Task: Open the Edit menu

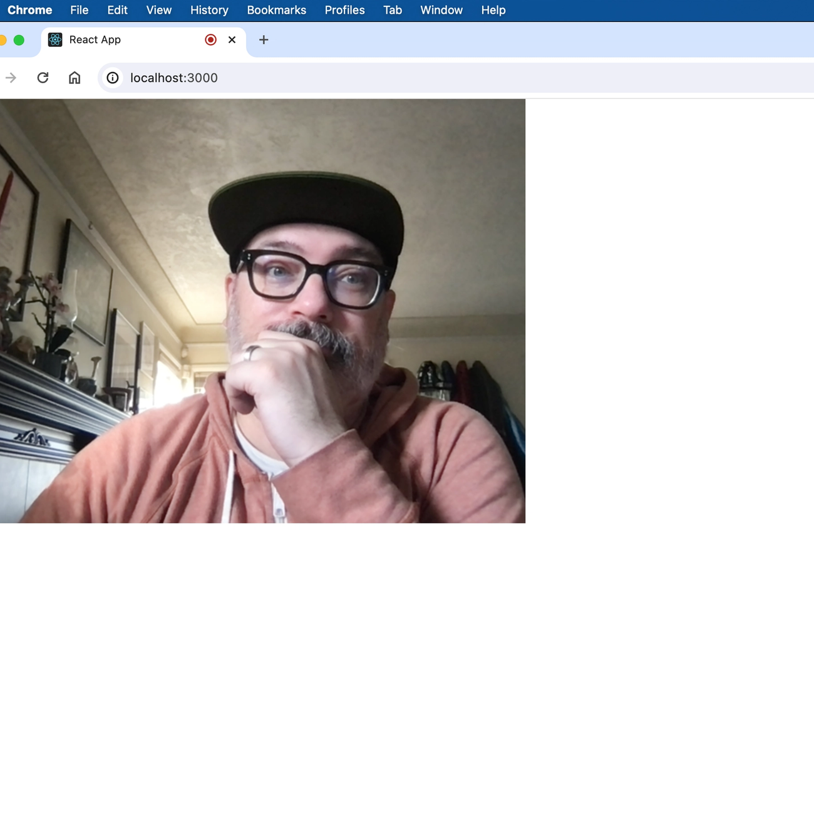Action: pos(117,10)
